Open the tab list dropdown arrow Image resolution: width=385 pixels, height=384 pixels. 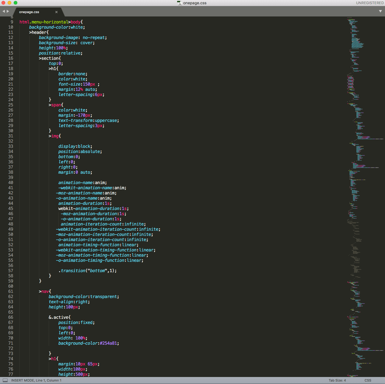[380, 11]
